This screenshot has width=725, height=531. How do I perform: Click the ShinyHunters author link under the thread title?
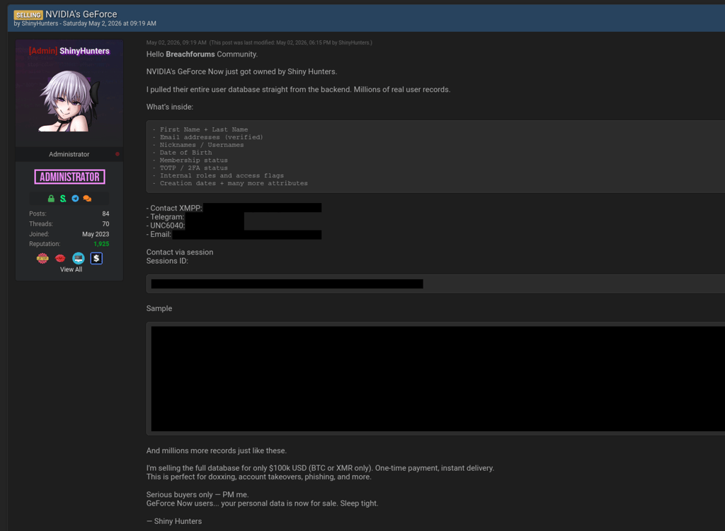[x=40, y=23]
